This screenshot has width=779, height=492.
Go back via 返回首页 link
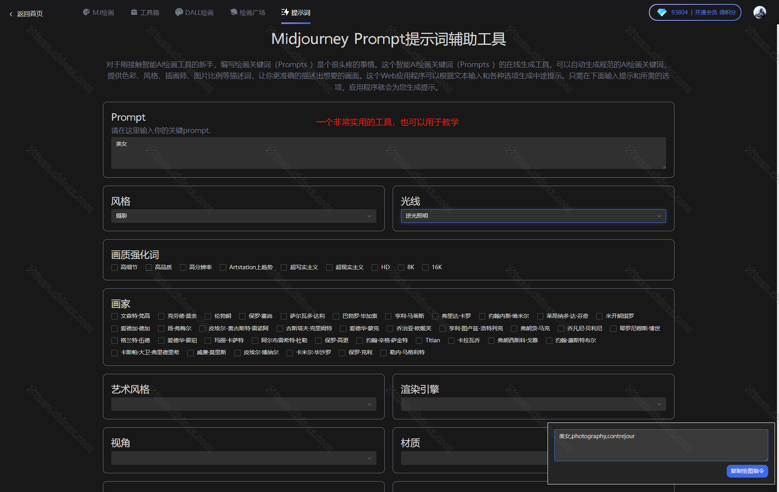coord(26,14)
